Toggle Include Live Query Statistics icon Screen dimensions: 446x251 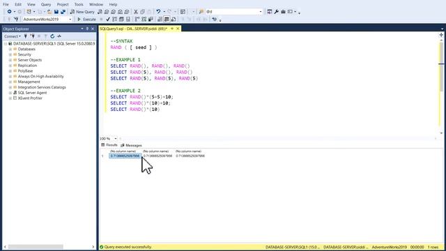144,20
